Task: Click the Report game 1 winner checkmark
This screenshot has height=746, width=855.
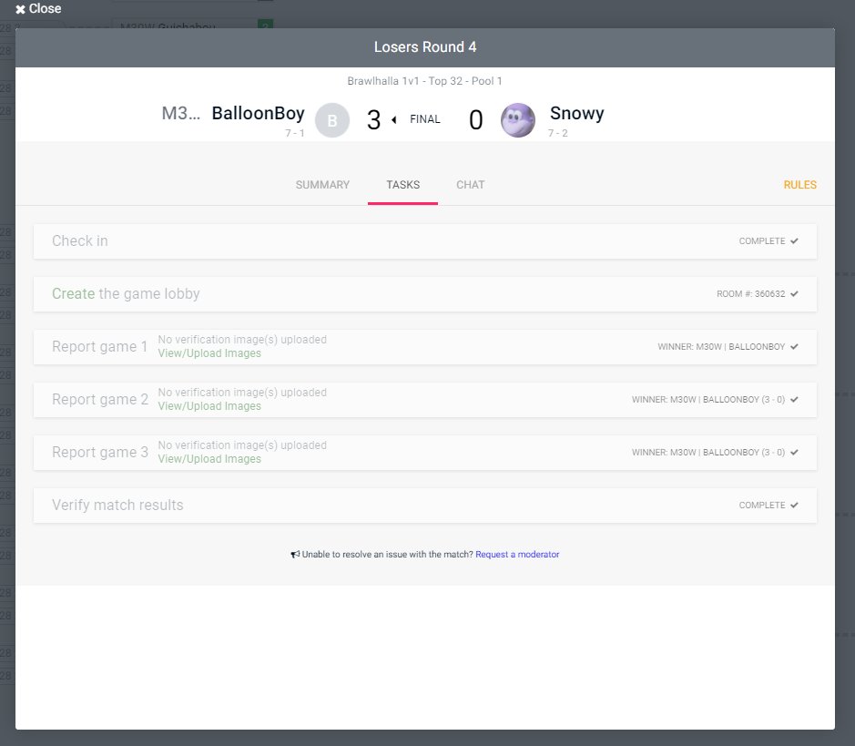Action: (x=794, y=347)
